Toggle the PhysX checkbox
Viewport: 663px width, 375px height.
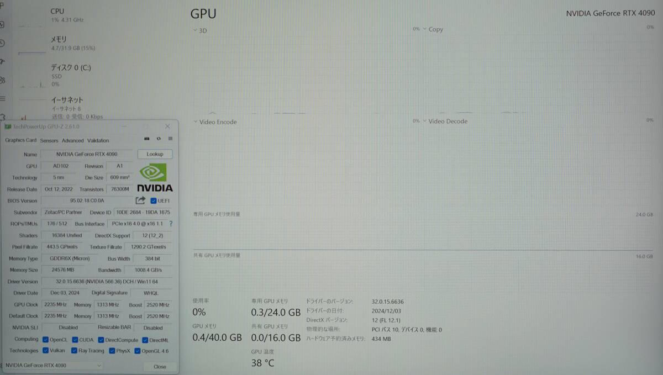(112, 351)
